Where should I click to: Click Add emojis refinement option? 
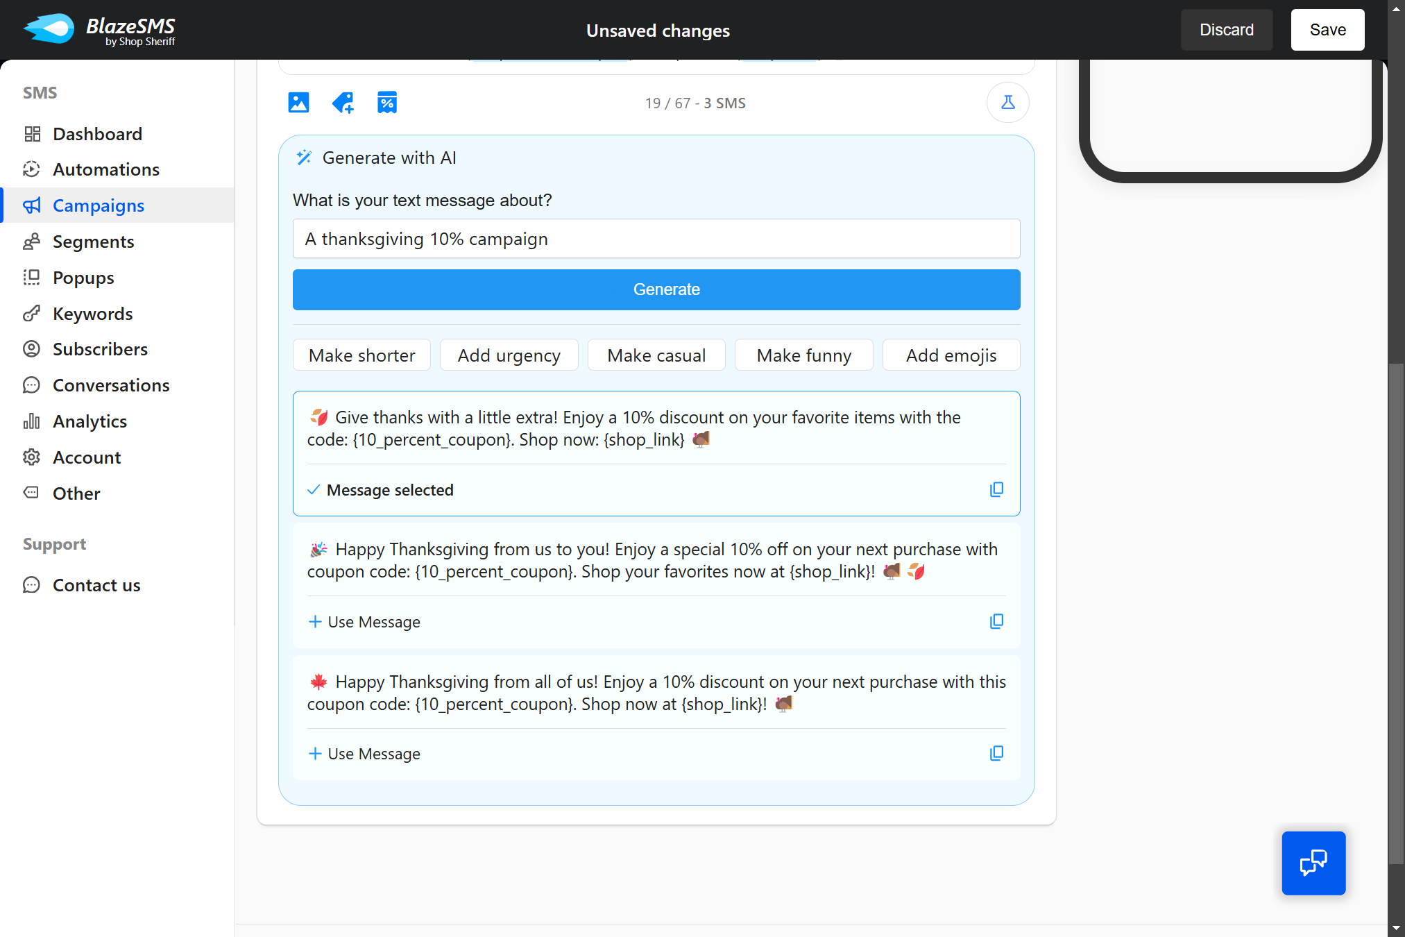(951, 355)
